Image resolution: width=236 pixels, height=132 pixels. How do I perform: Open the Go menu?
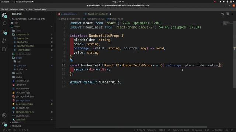[x=26, y=10]
